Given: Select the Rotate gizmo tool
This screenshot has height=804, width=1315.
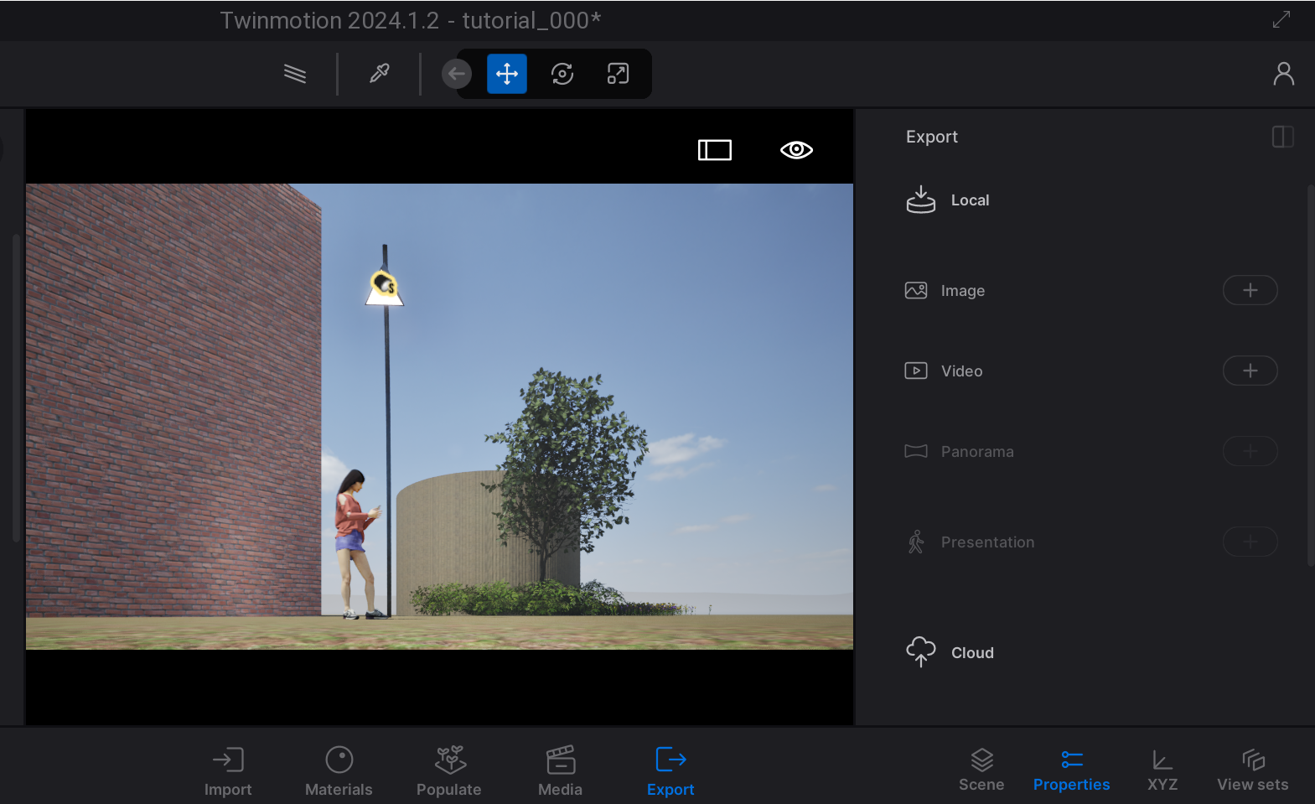Looking at the screenshot, I should point(562,74).
